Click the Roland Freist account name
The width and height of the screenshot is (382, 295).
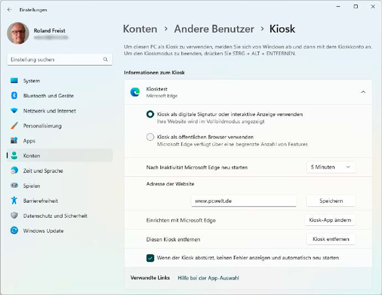click(49, 31)
